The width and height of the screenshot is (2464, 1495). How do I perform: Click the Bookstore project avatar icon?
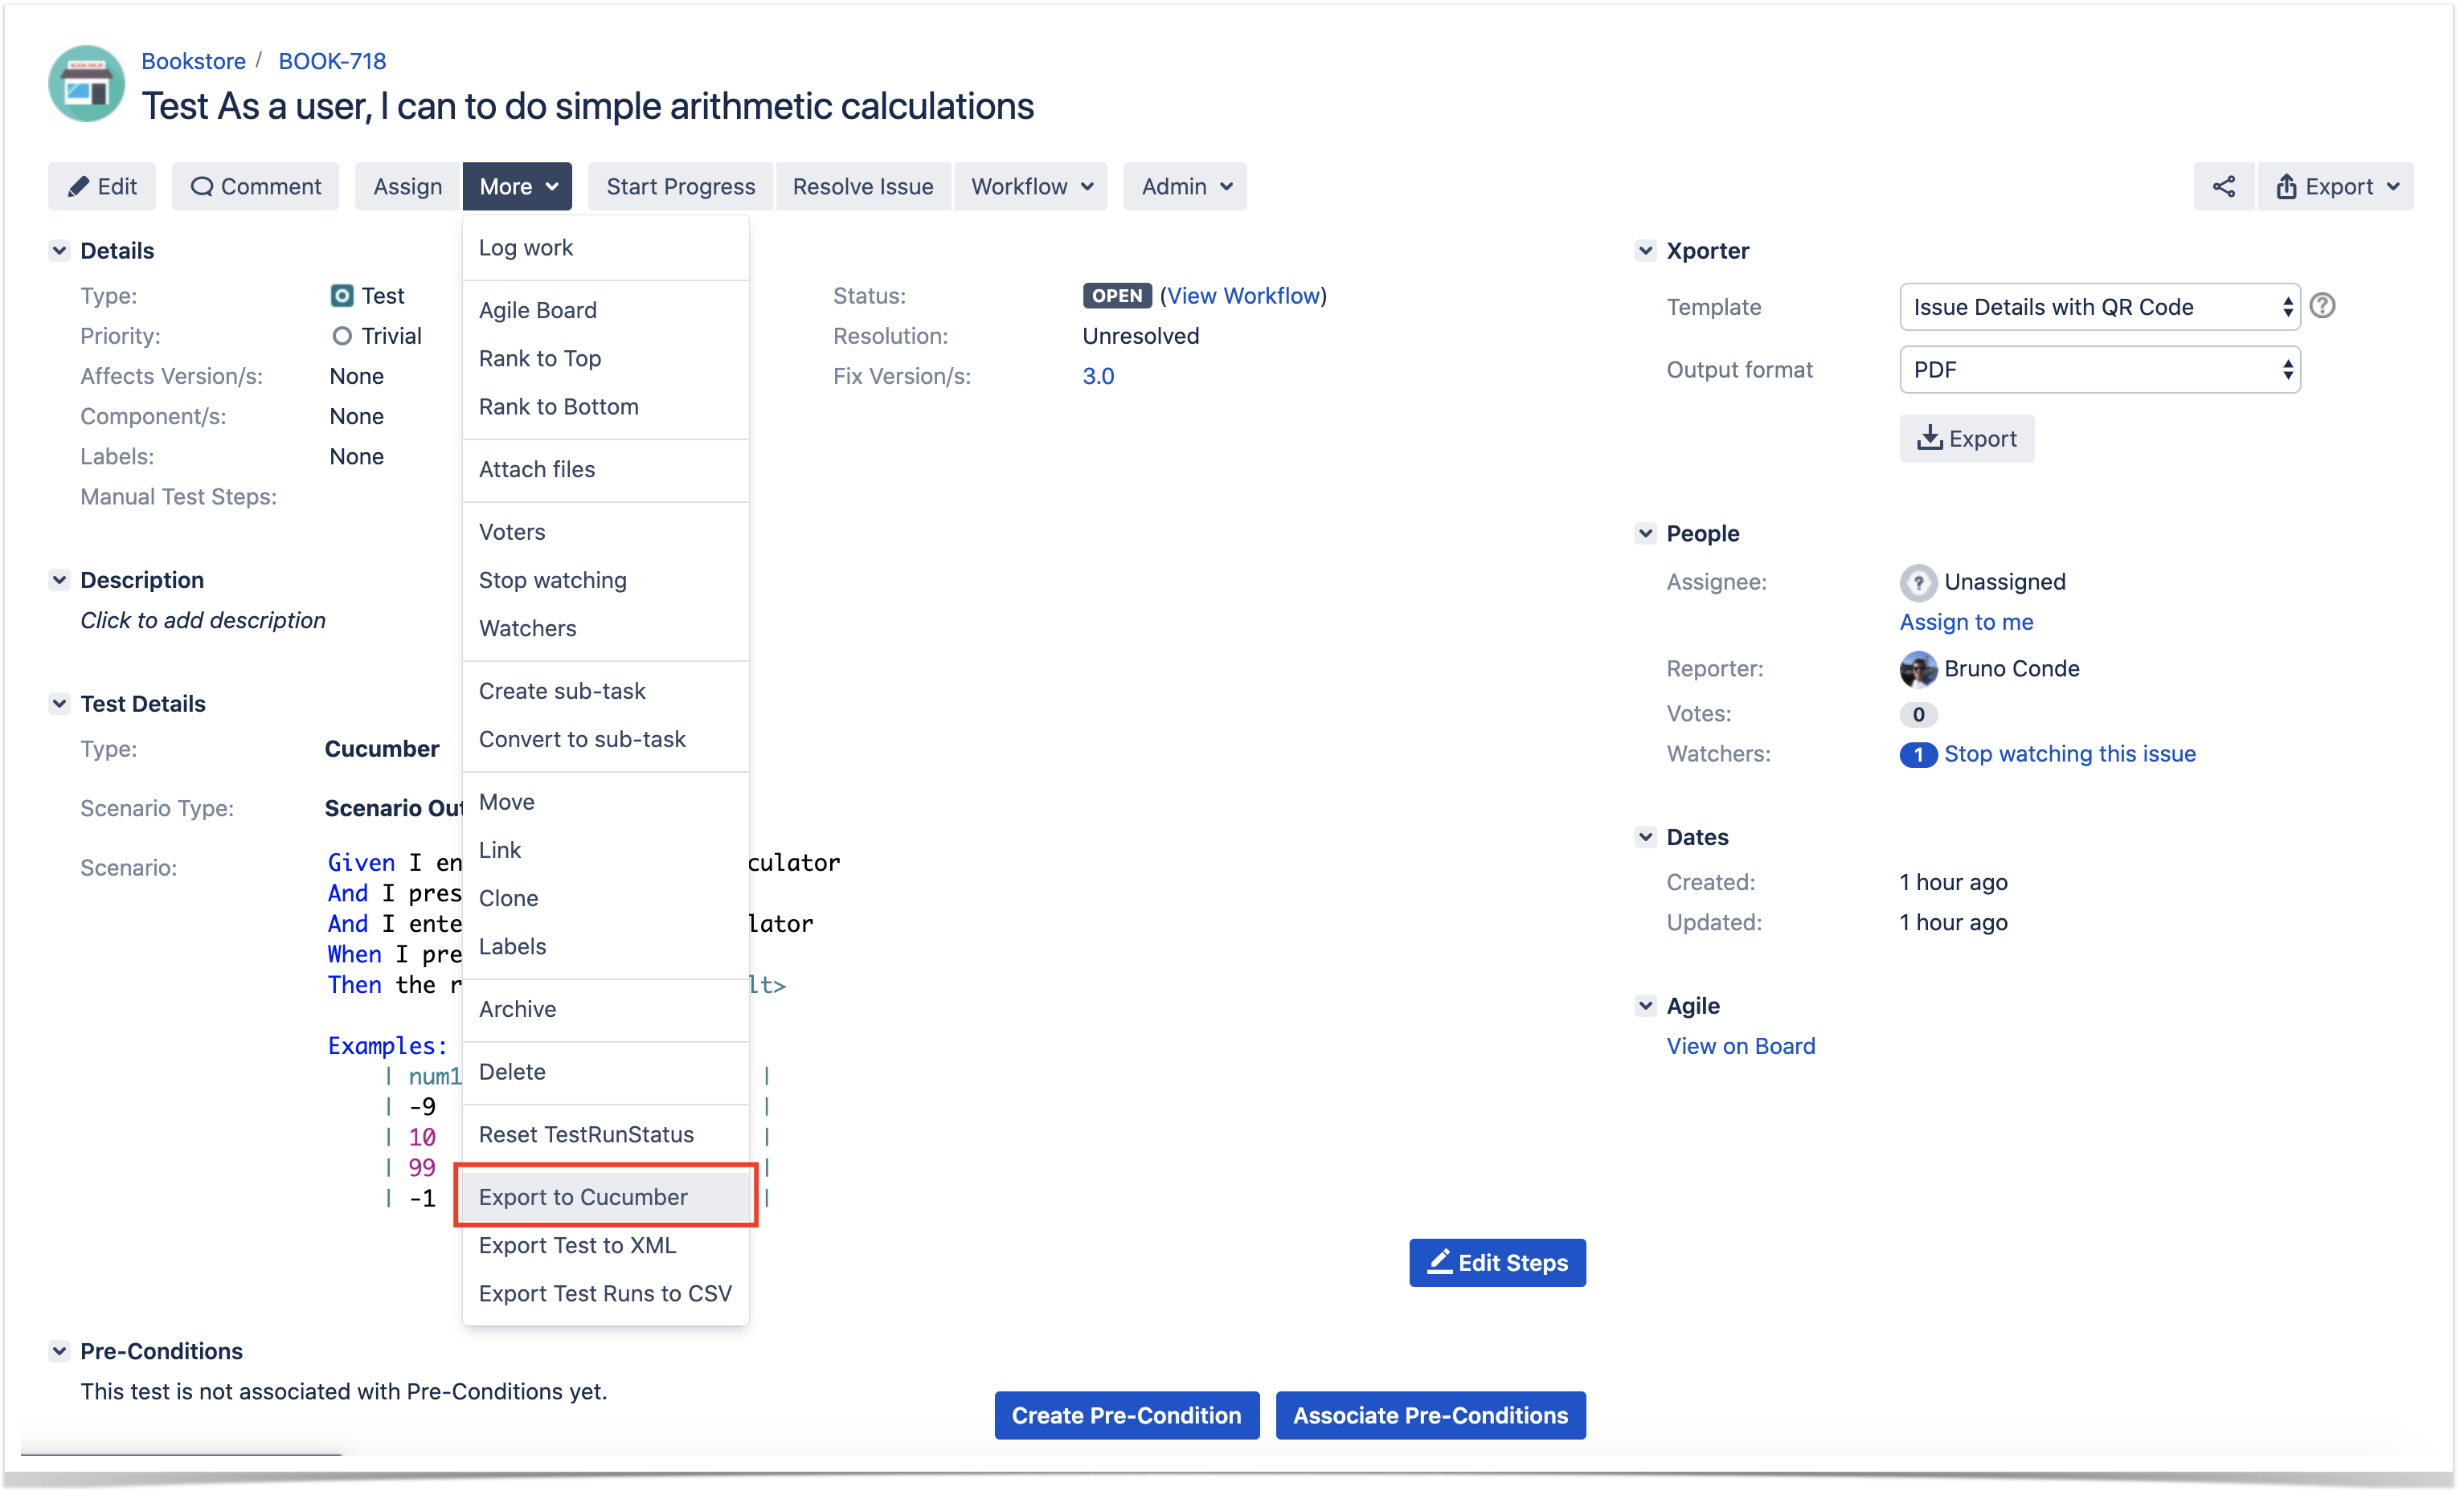click(86, 83)
